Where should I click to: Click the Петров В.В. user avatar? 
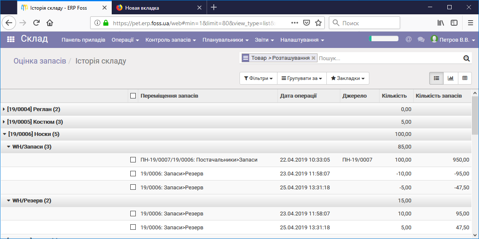434,39
